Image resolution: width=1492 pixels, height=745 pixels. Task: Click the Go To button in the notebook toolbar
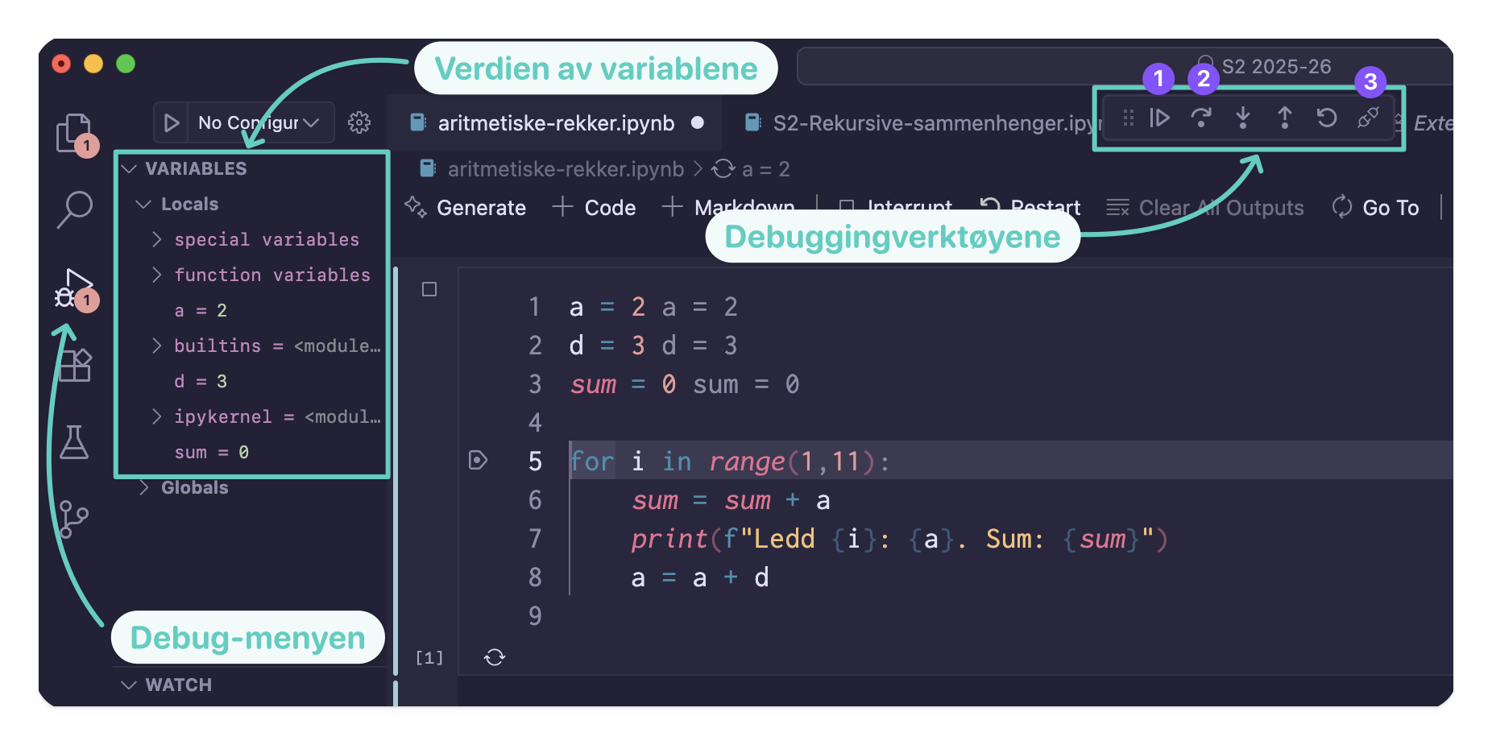(x=1374, y=207)
